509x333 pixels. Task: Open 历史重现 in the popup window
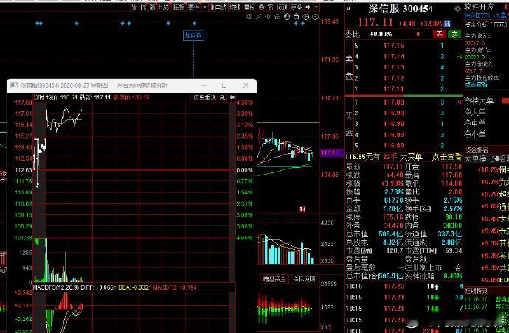(x=204, y=97)
